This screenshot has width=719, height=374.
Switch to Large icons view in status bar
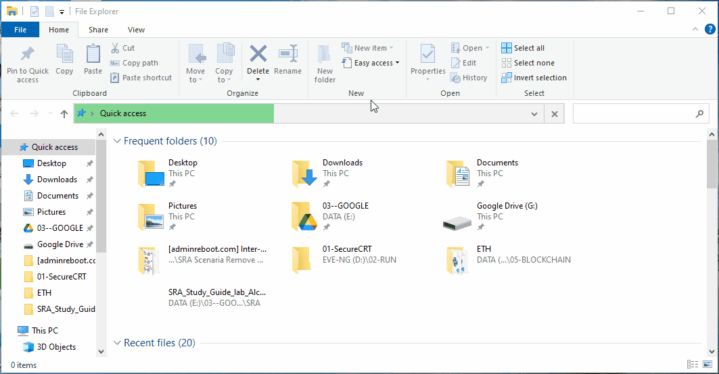[x=708, y=365]
